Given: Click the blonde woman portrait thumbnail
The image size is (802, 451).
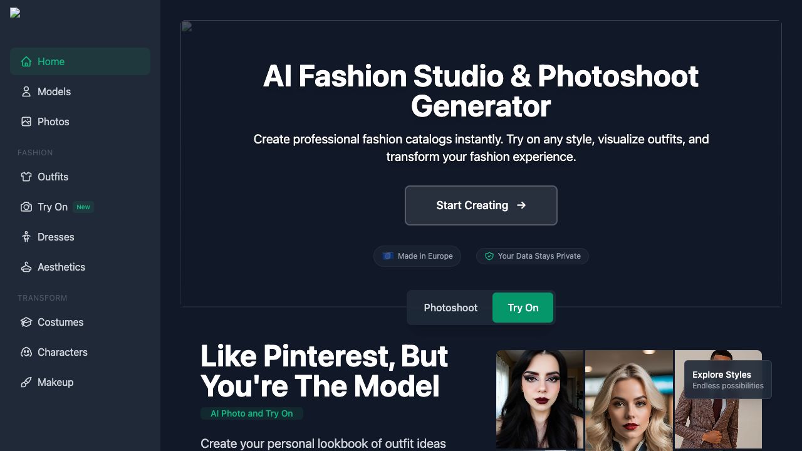Looking at the screenshot, I should click(628, 400).
